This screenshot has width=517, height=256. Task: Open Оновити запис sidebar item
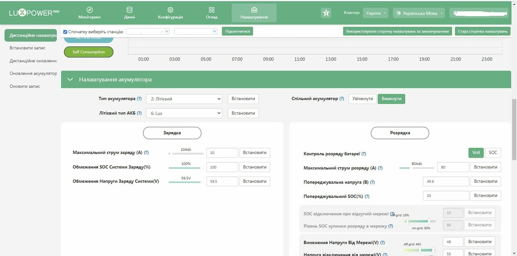pyautogui.click(x=25, y=87)
